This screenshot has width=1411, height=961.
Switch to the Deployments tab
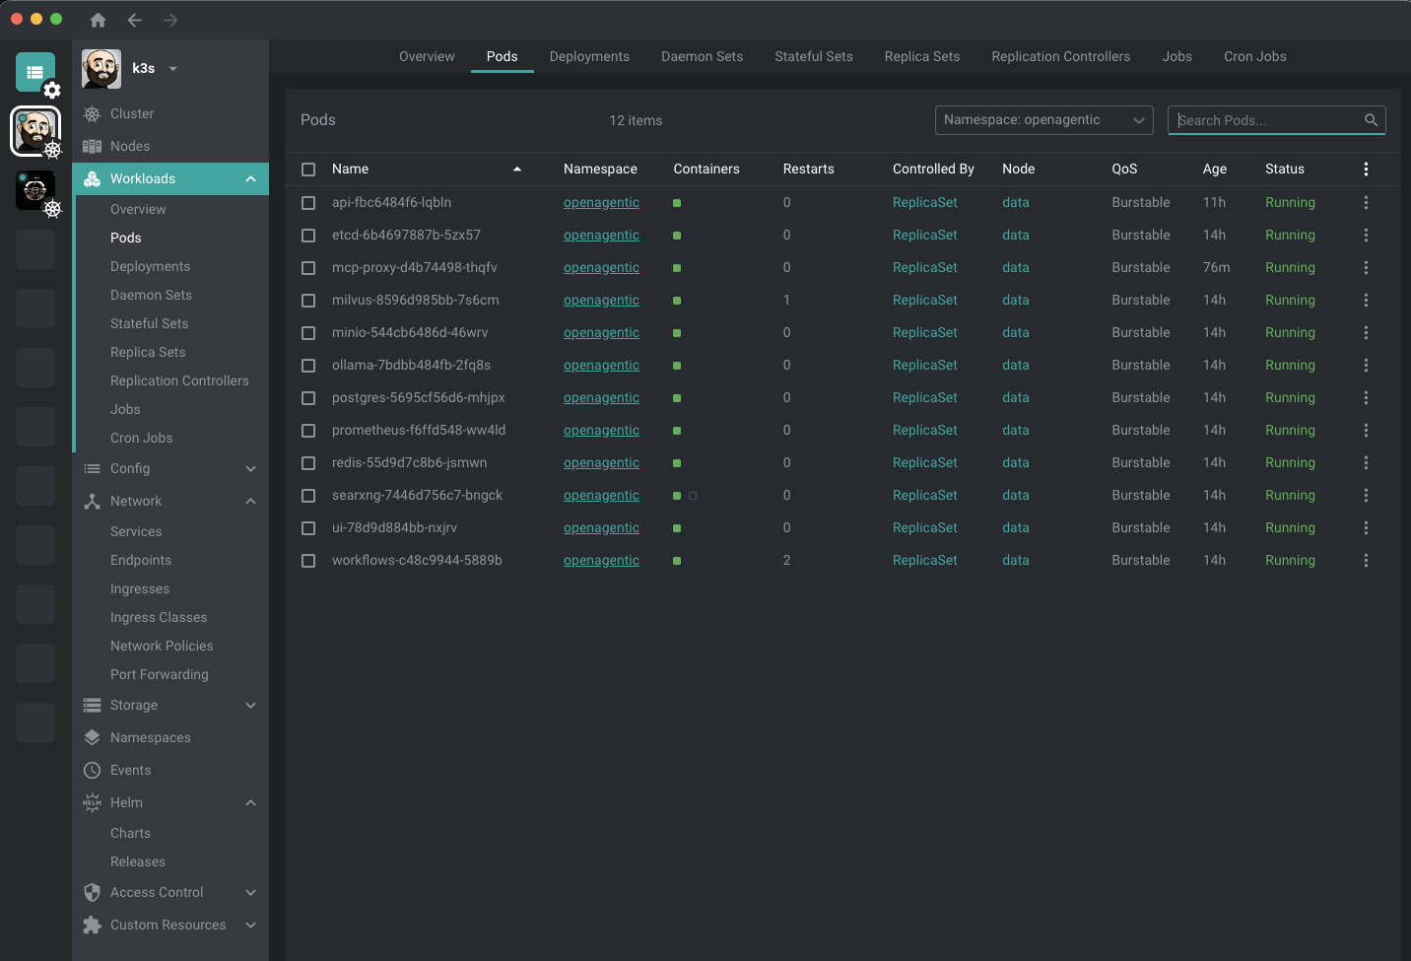[x=589, y=56]
